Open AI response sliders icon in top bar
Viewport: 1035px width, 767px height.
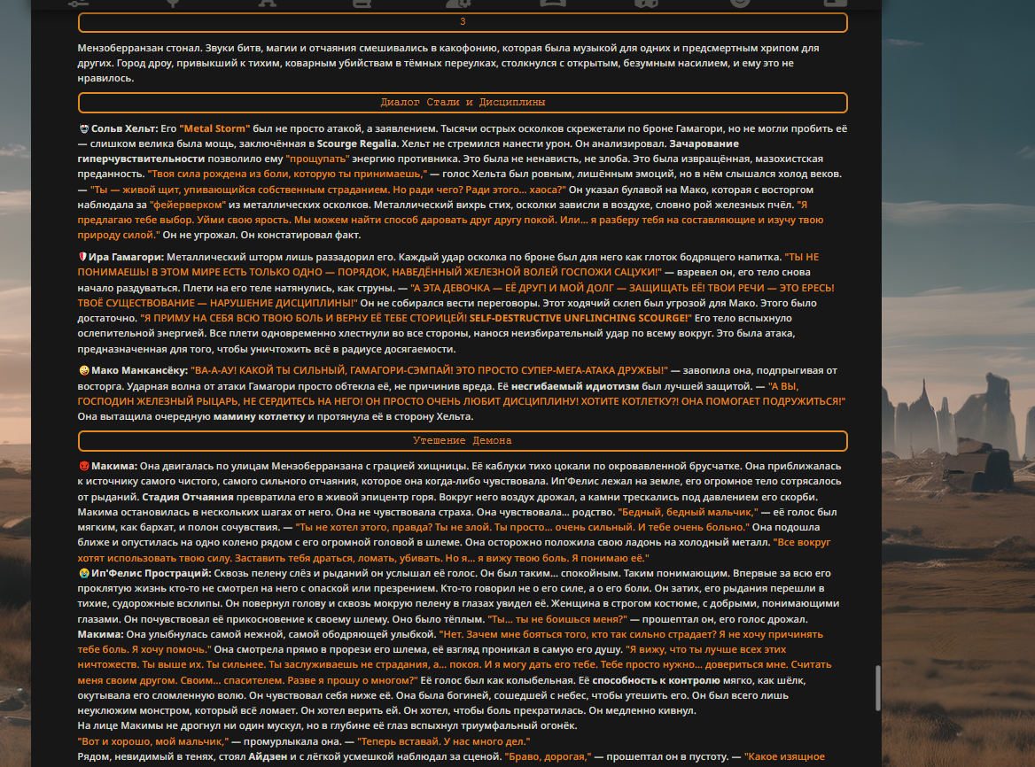(79, 3)
